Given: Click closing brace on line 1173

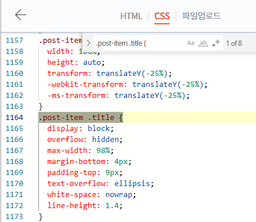Looking at the screenshot, I should point(41,217).
